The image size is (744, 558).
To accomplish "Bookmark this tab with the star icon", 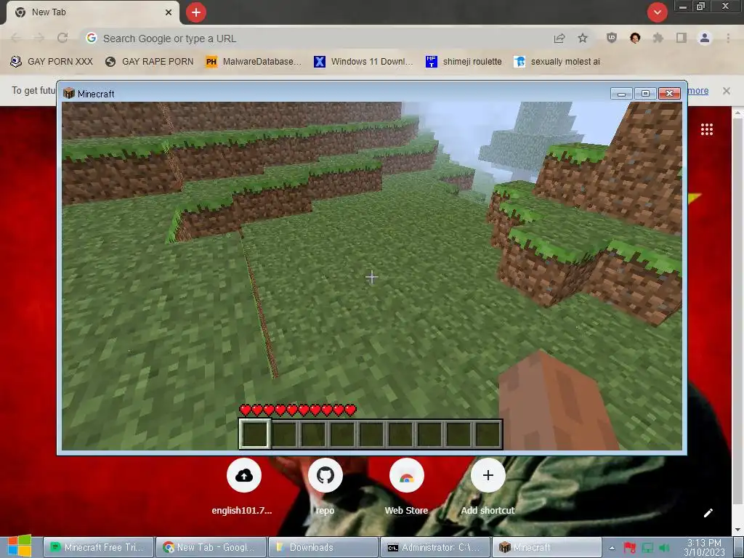I will tap(583, 38).
